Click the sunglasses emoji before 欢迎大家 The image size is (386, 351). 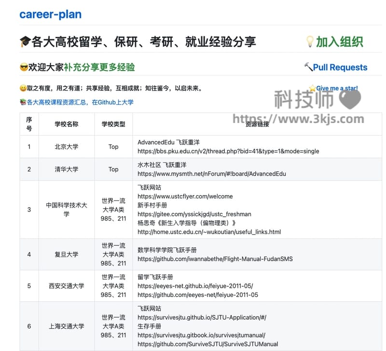pos(24,67)
